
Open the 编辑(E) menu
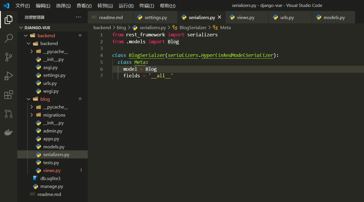[x=43, y=5]
